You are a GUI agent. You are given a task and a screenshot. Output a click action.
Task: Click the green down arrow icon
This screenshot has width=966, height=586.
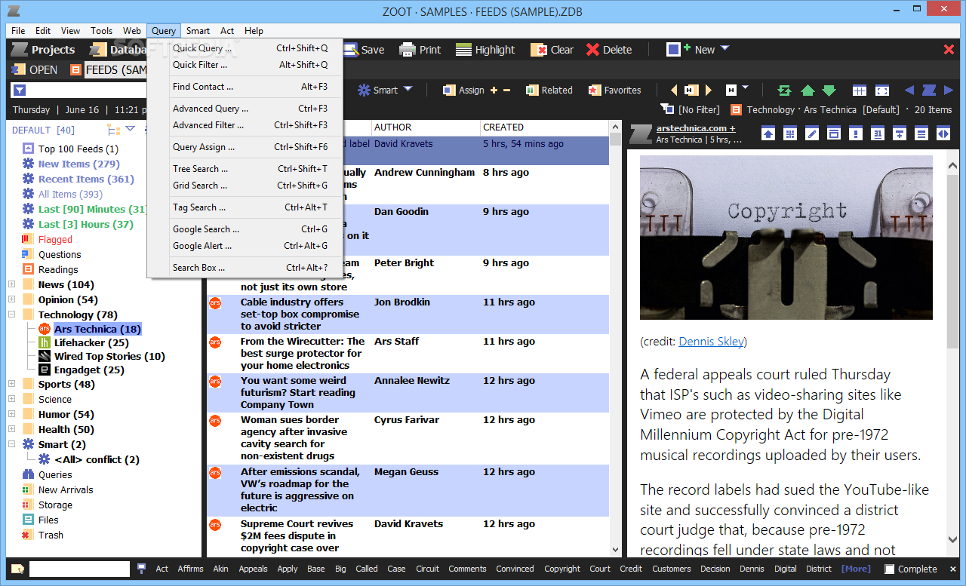829,91
